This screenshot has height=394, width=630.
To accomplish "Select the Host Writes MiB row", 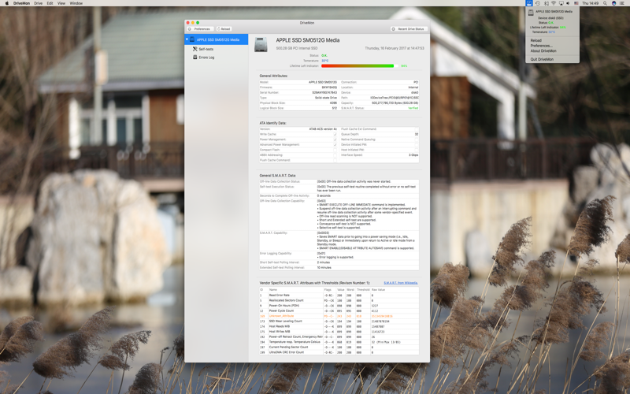I will coord(339,332).
